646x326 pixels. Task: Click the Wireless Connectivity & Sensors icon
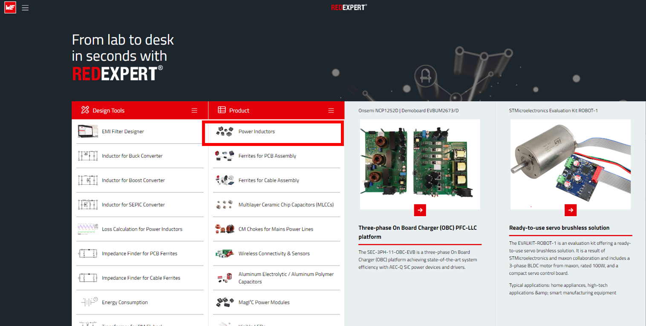coord(225,254)
